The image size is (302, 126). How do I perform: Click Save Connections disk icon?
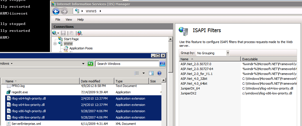point(63,33)
